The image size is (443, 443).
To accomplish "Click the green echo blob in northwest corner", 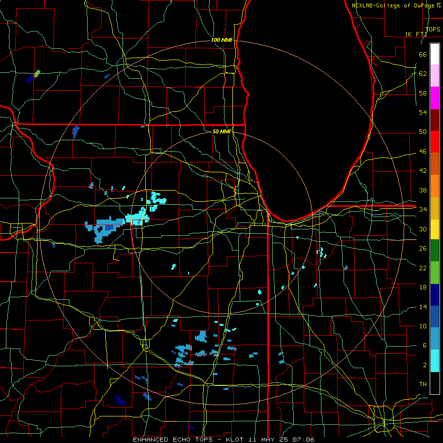I will [x=37, y=73].
